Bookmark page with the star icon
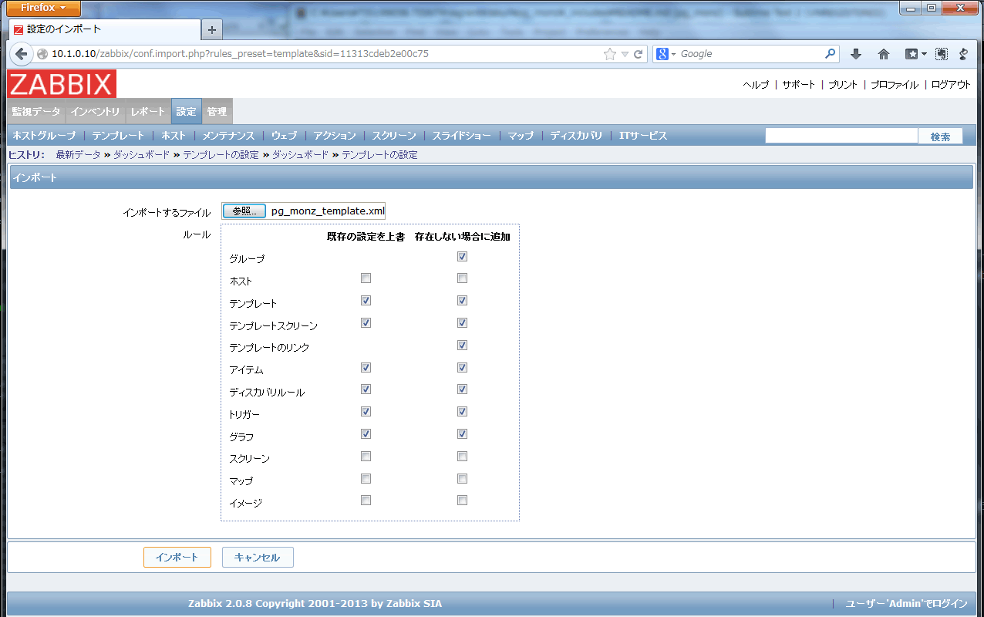The height and width of the screenshot is (617, 984). point(610,54)
